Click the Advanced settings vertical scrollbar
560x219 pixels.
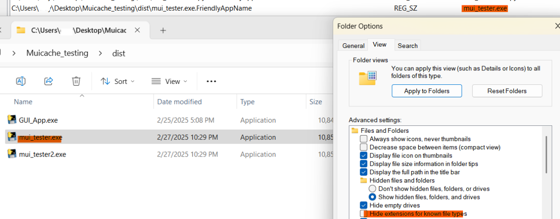pyautogui.click(x=546, y=154)
